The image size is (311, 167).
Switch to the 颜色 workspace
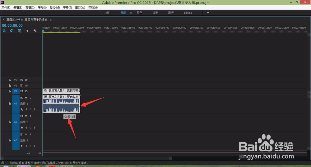coord(139,13)
